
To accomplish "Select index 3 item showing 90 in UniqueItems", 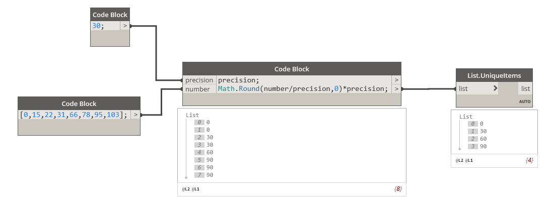I will coord(477,146).
